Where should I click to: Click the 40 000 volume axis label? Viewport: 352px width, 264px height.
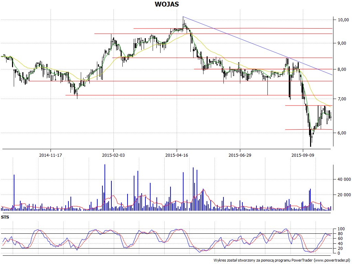point(344,179)
